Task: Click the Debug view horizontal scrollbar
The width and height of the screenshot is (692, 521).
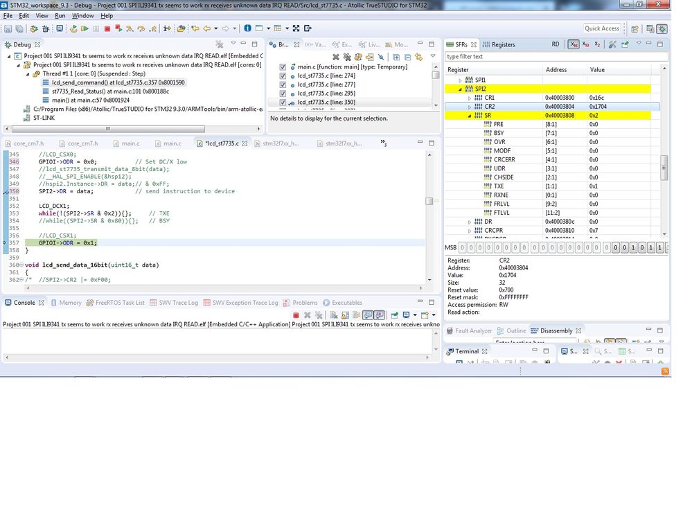Action: click(x=108, y=129)
